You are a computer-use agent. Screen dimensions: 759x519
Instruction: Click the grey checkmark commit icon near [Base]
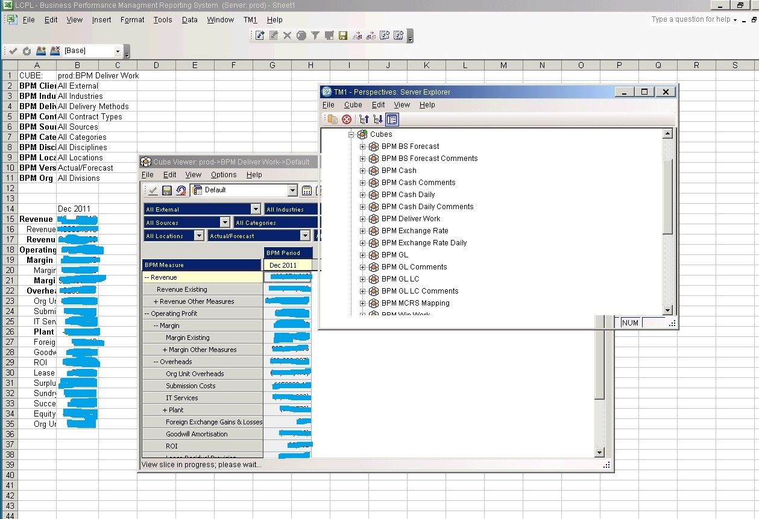pyautogui.click(x=13, y=51)
